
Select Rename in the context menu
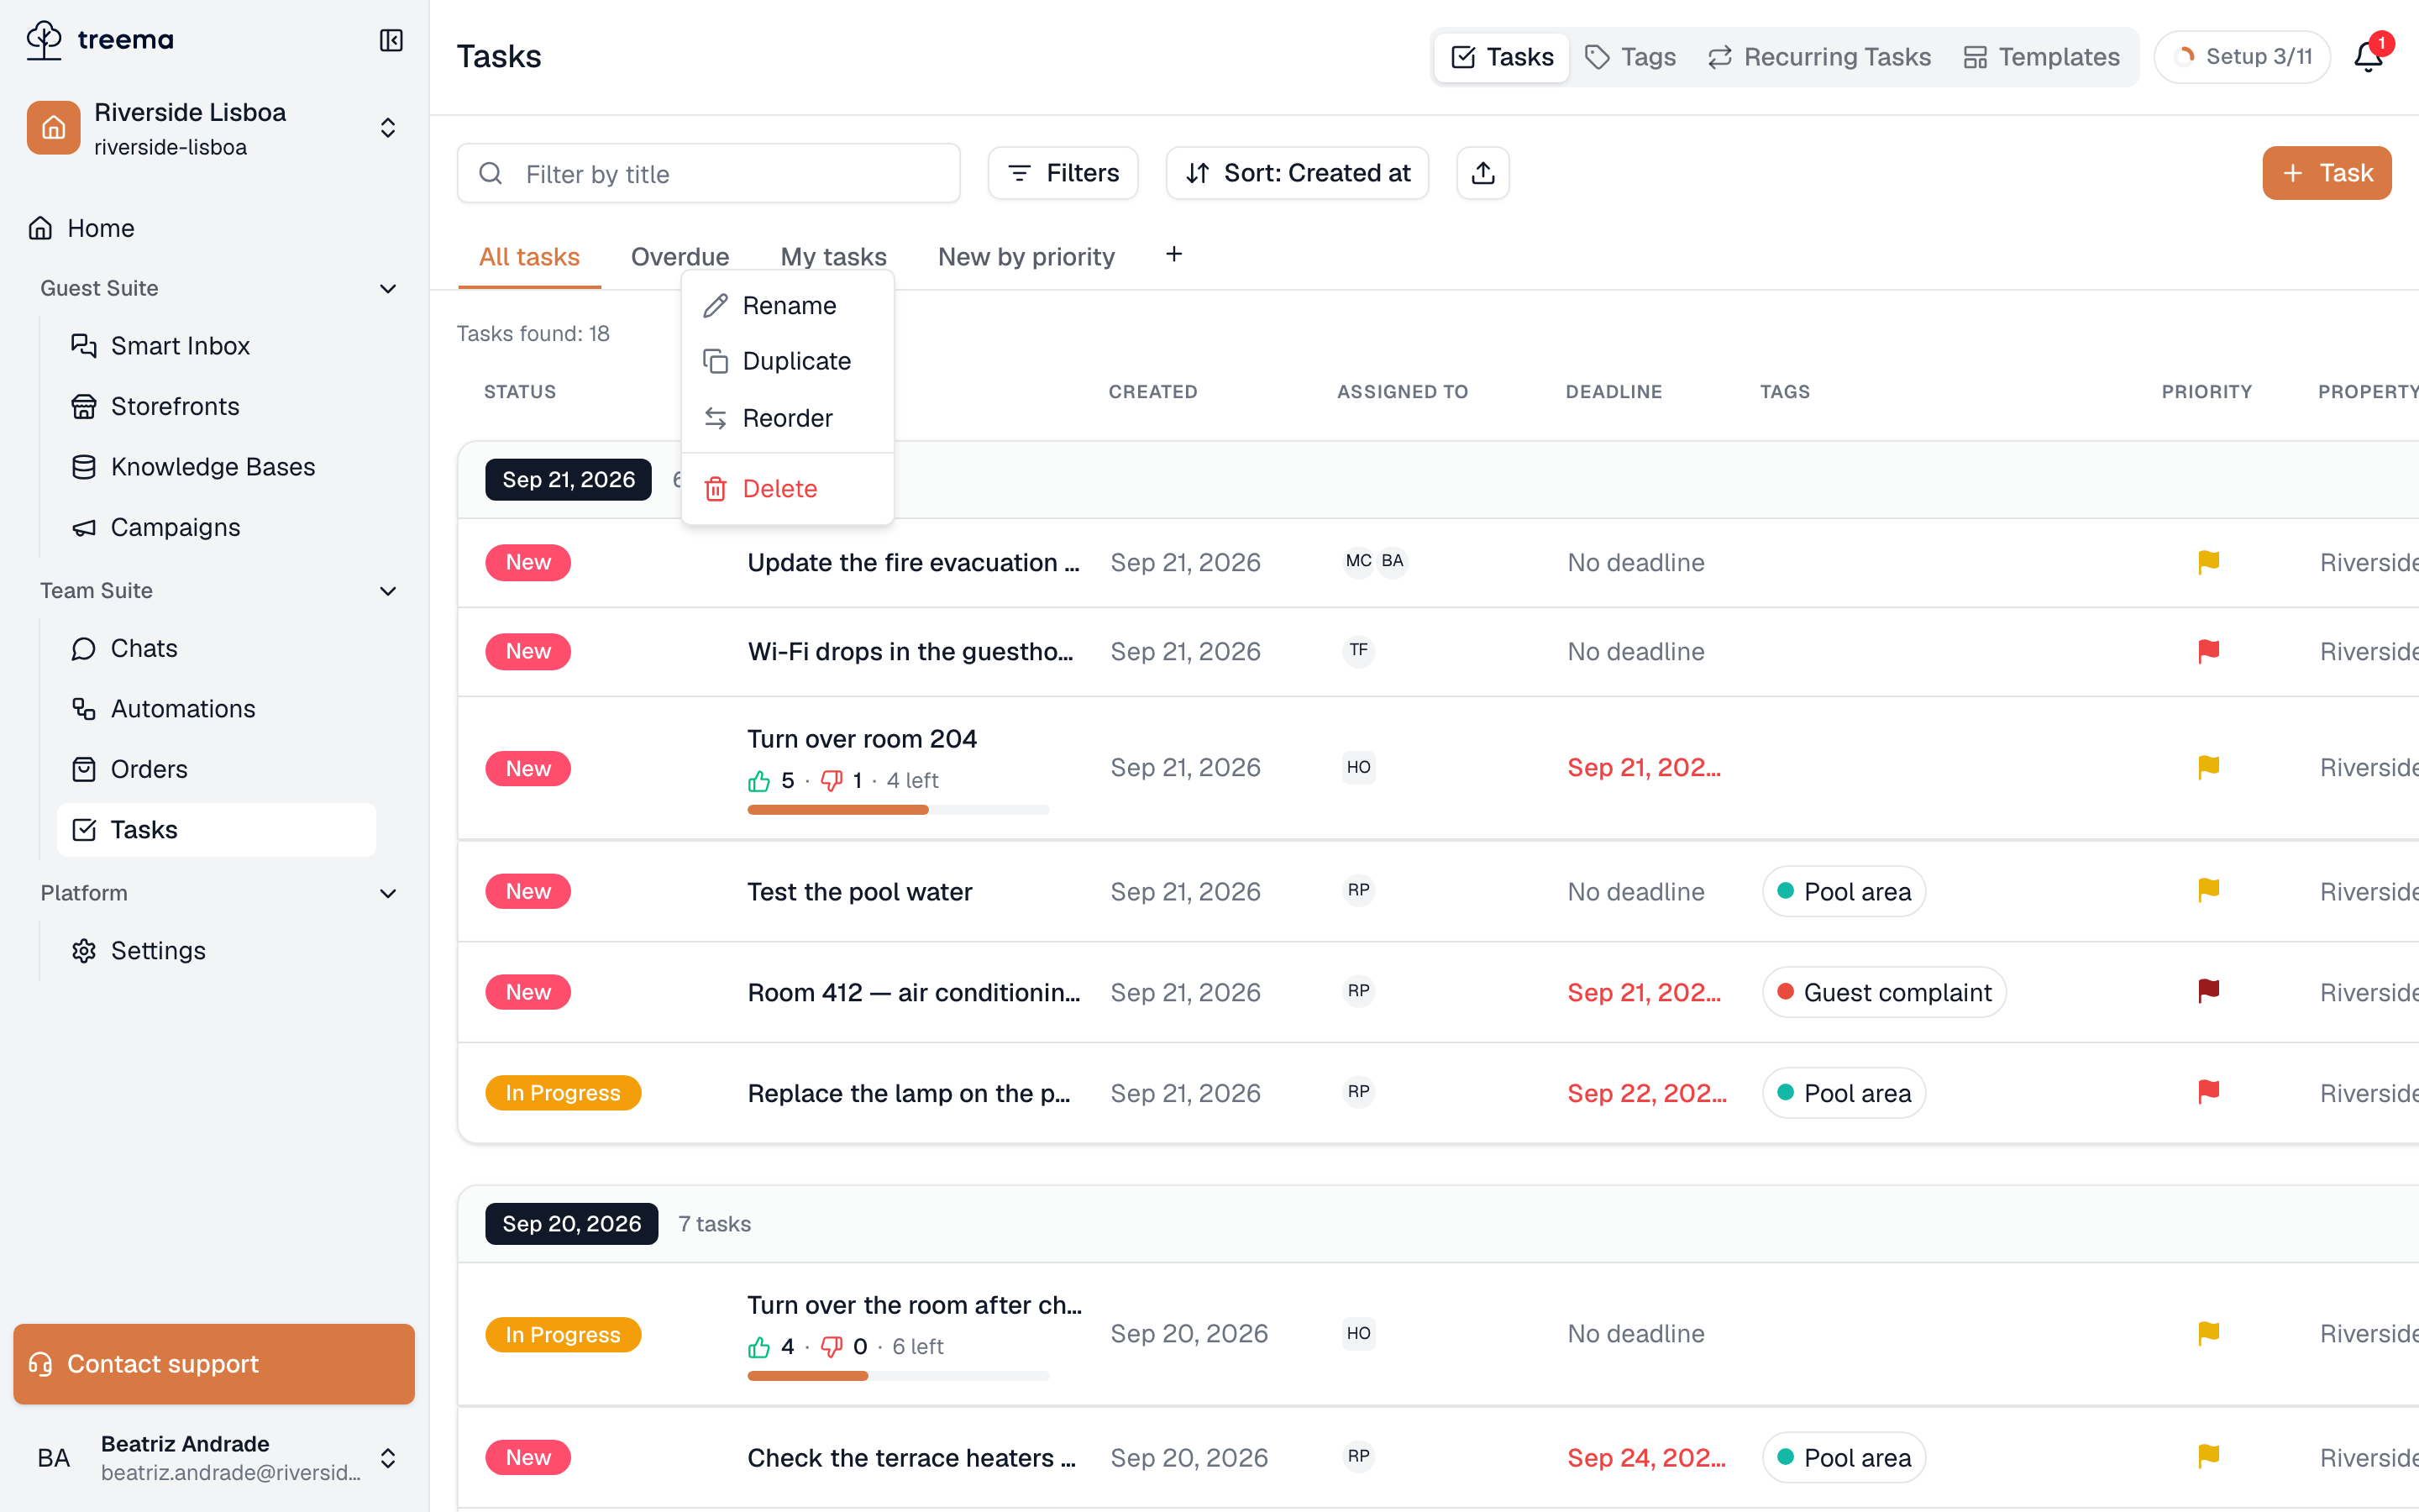[788, 305]
